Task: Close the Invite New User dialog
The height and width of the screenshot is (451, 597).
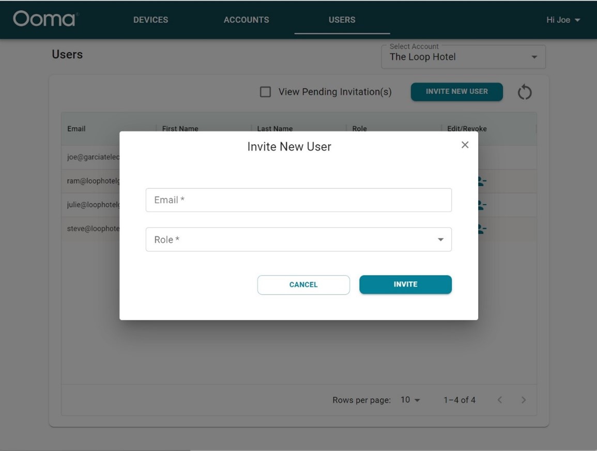Action: tap(465, 145)
